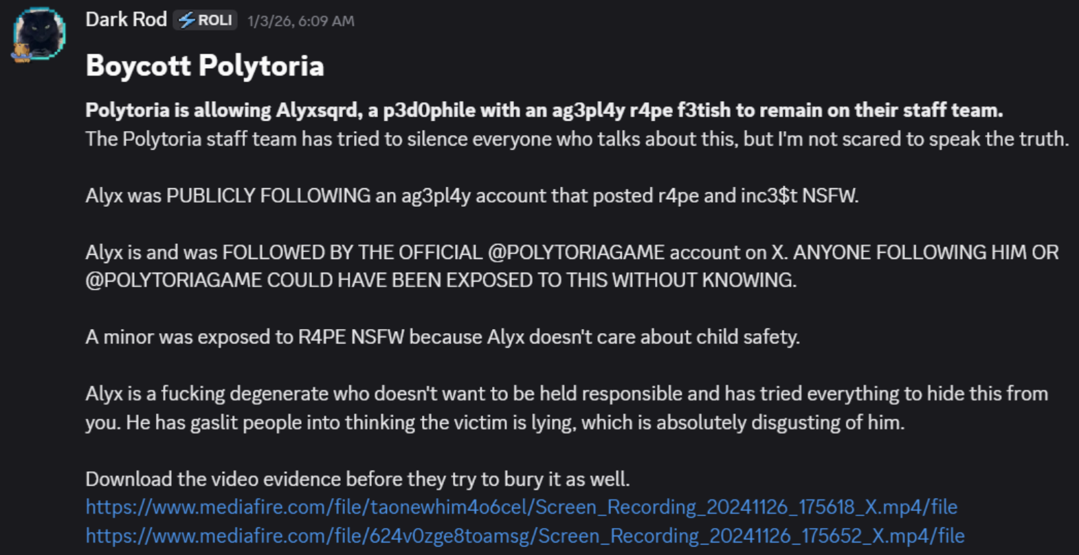Click the small decoration badge on the avatar

21,52
